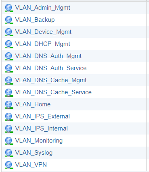Select the network icon for VLAN_Home
The image size is (149, 172).
click(x=9, y=105)
